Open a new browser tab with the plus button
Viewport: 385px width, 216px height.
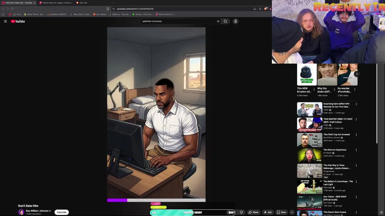tap(114, 3)
